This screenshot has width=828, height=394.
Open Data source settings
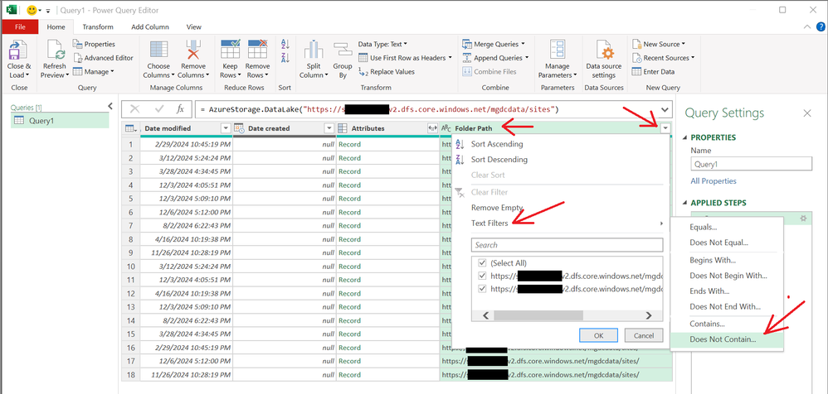coord(604,60)
